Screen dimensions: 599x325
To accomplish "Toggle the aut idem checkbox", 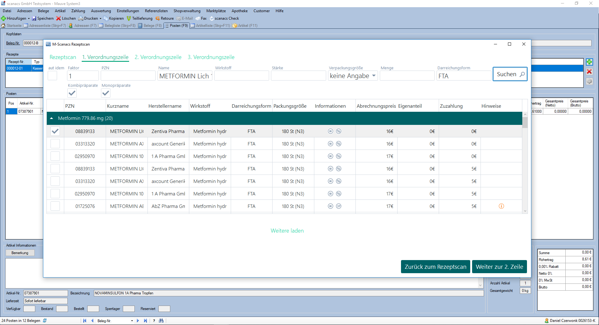I will (x=52, y=76).
